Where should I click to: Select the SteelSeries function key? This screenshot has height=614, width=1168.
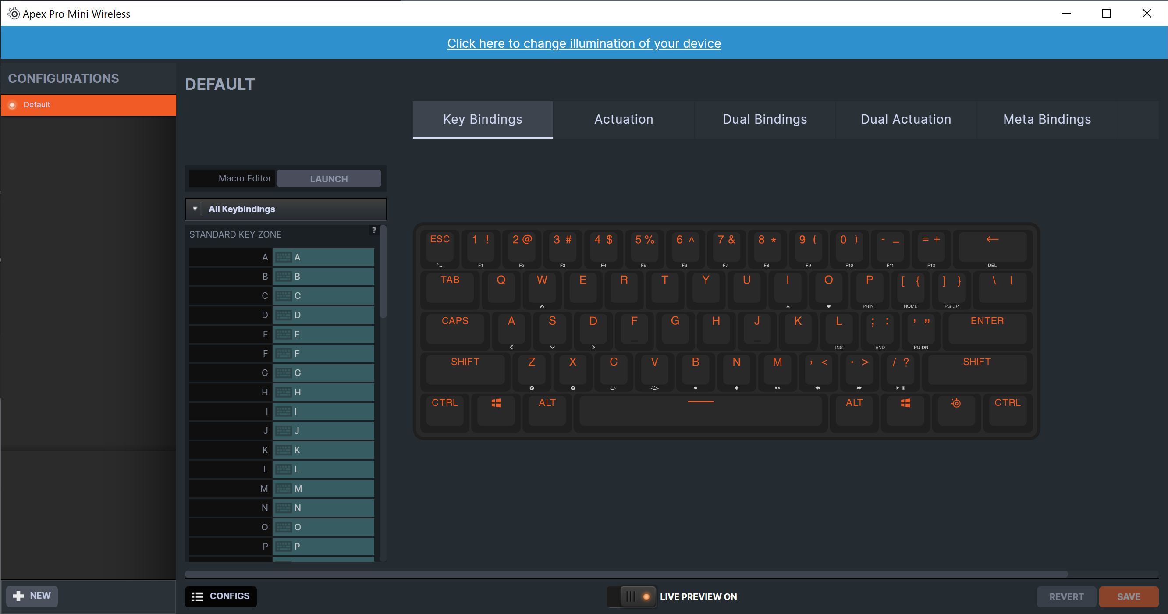(956, 412)
